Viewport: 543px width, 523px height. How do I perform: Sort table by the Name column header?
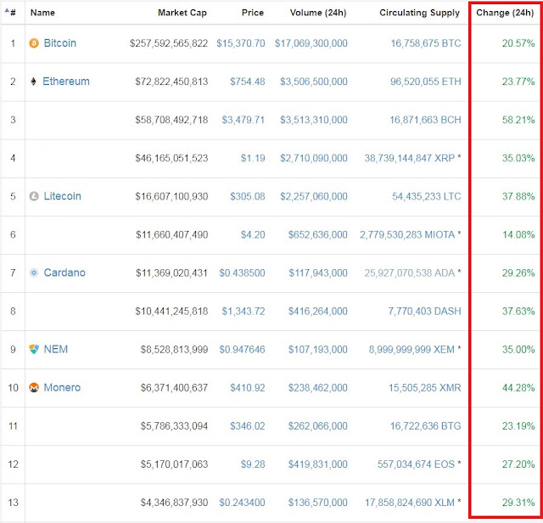pos(42,13)
